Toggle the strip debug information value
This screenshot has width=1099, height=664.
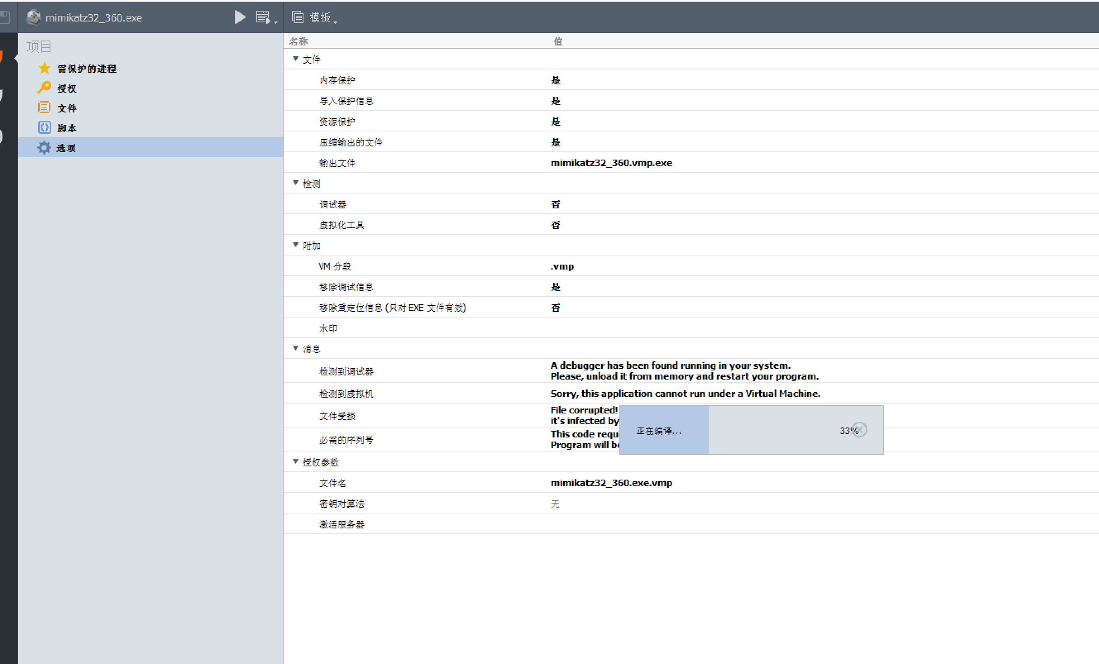(555, 287)
